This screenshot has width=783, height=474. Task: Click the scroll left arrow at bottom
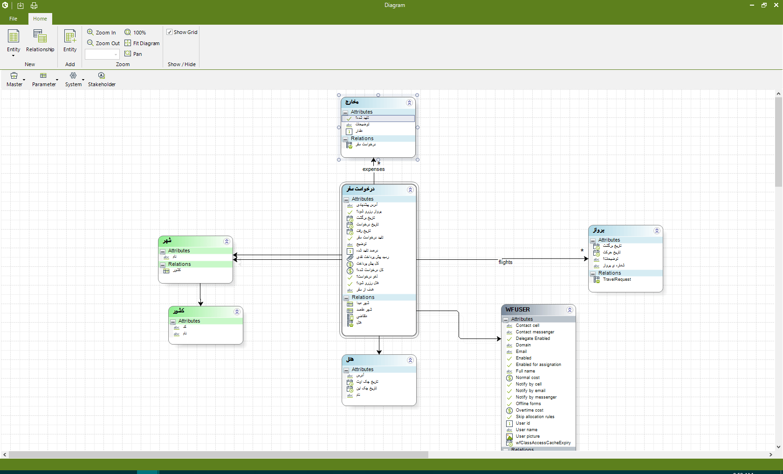5,455
